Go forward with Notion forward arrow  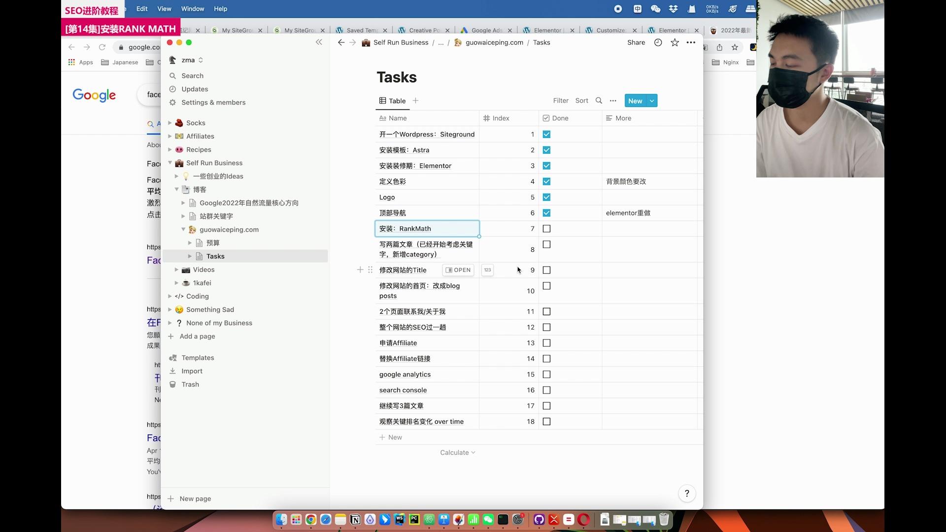(x=353, y=42)
